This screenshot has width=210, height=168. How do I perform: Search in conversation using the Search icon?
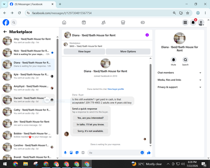pyautogui.click(x=185, y=60)
